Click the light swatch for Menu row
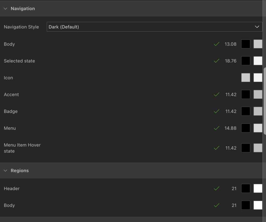 point(258,128)
